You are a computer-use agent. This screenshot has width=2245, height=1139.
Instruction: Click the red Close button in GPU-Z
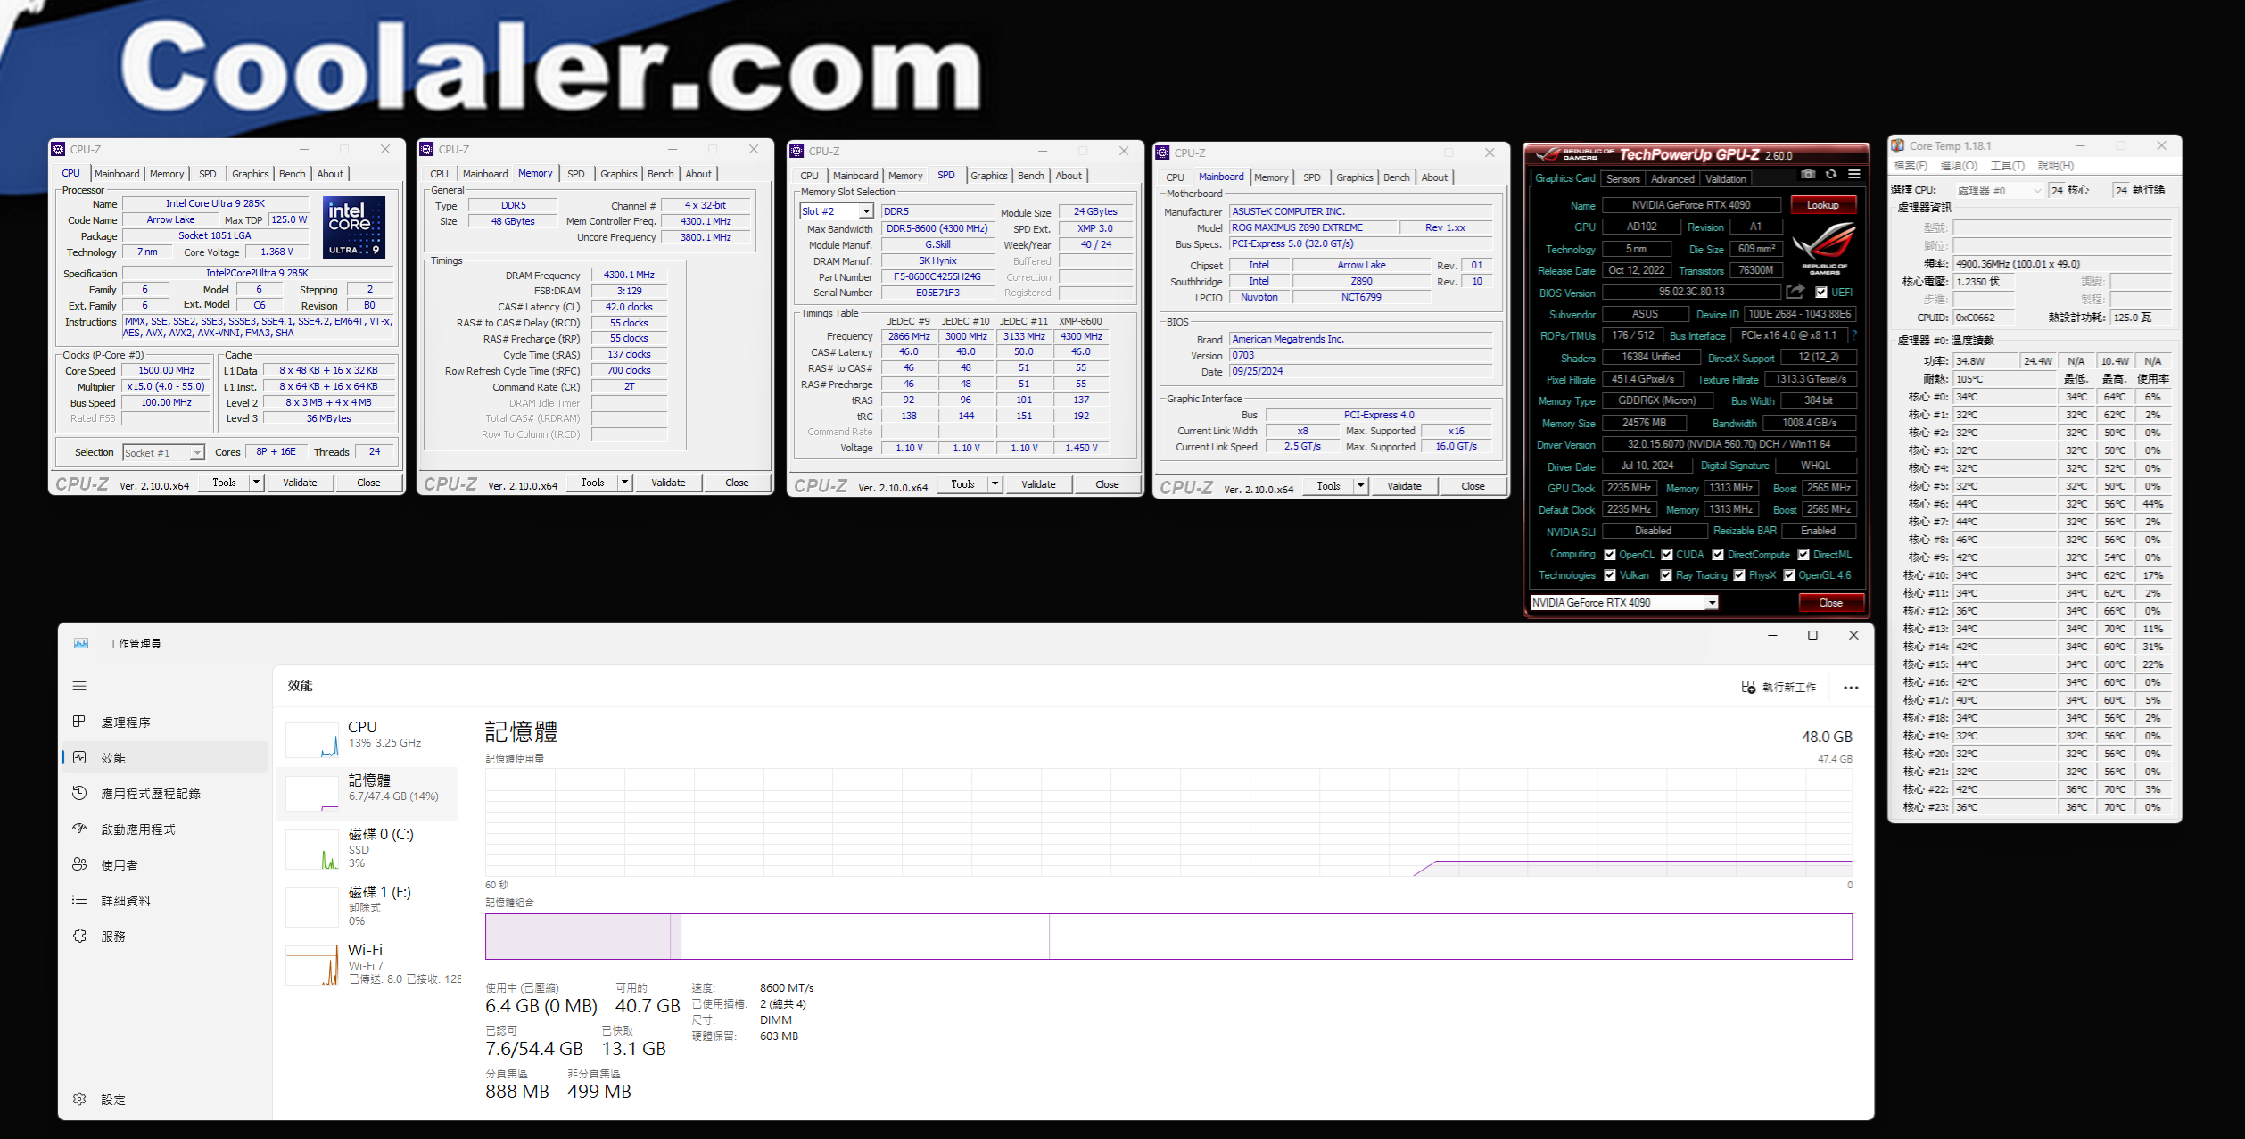pos(1831,602)
